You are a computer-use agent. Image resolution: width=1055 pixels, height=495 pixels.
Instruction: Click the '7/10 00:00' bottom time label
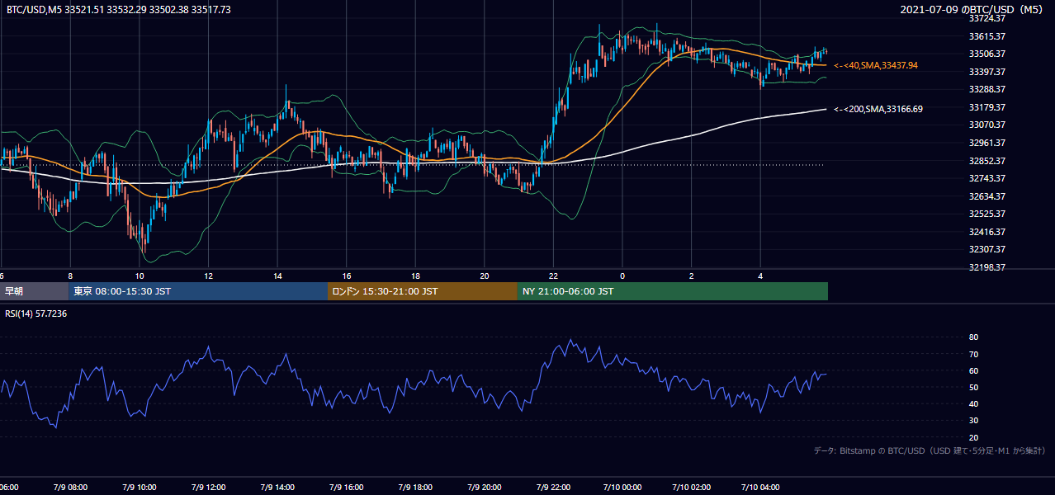tap(622, 488)
